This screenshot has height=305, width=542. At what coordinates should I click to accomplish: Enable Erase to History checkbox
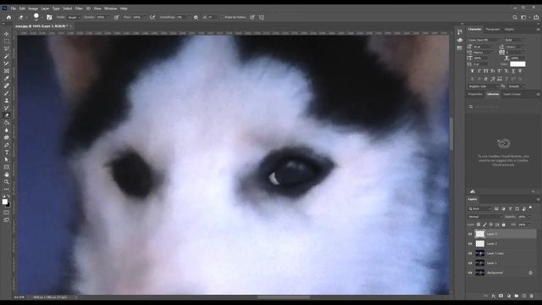click(x=222, y=17)
